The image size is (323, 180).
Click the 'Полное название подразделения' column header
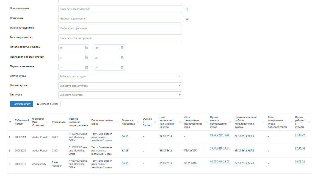click(x=78, y=122)
